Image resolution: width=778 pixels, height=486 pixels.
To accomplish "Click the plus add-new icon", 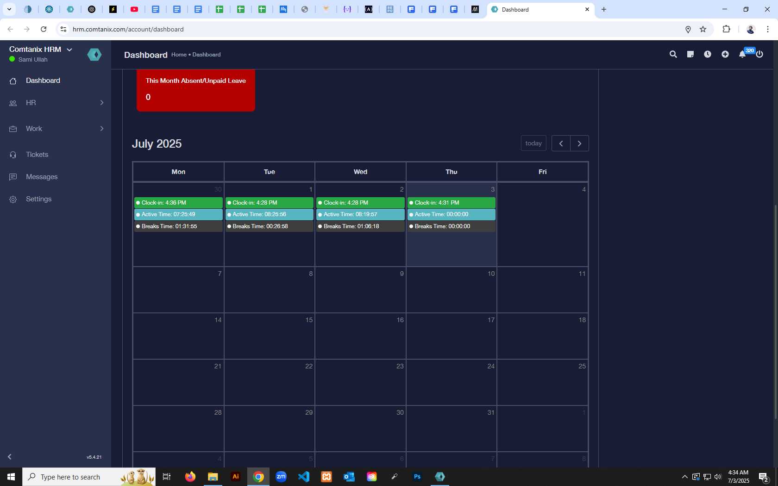I will [x=725, y=54].
